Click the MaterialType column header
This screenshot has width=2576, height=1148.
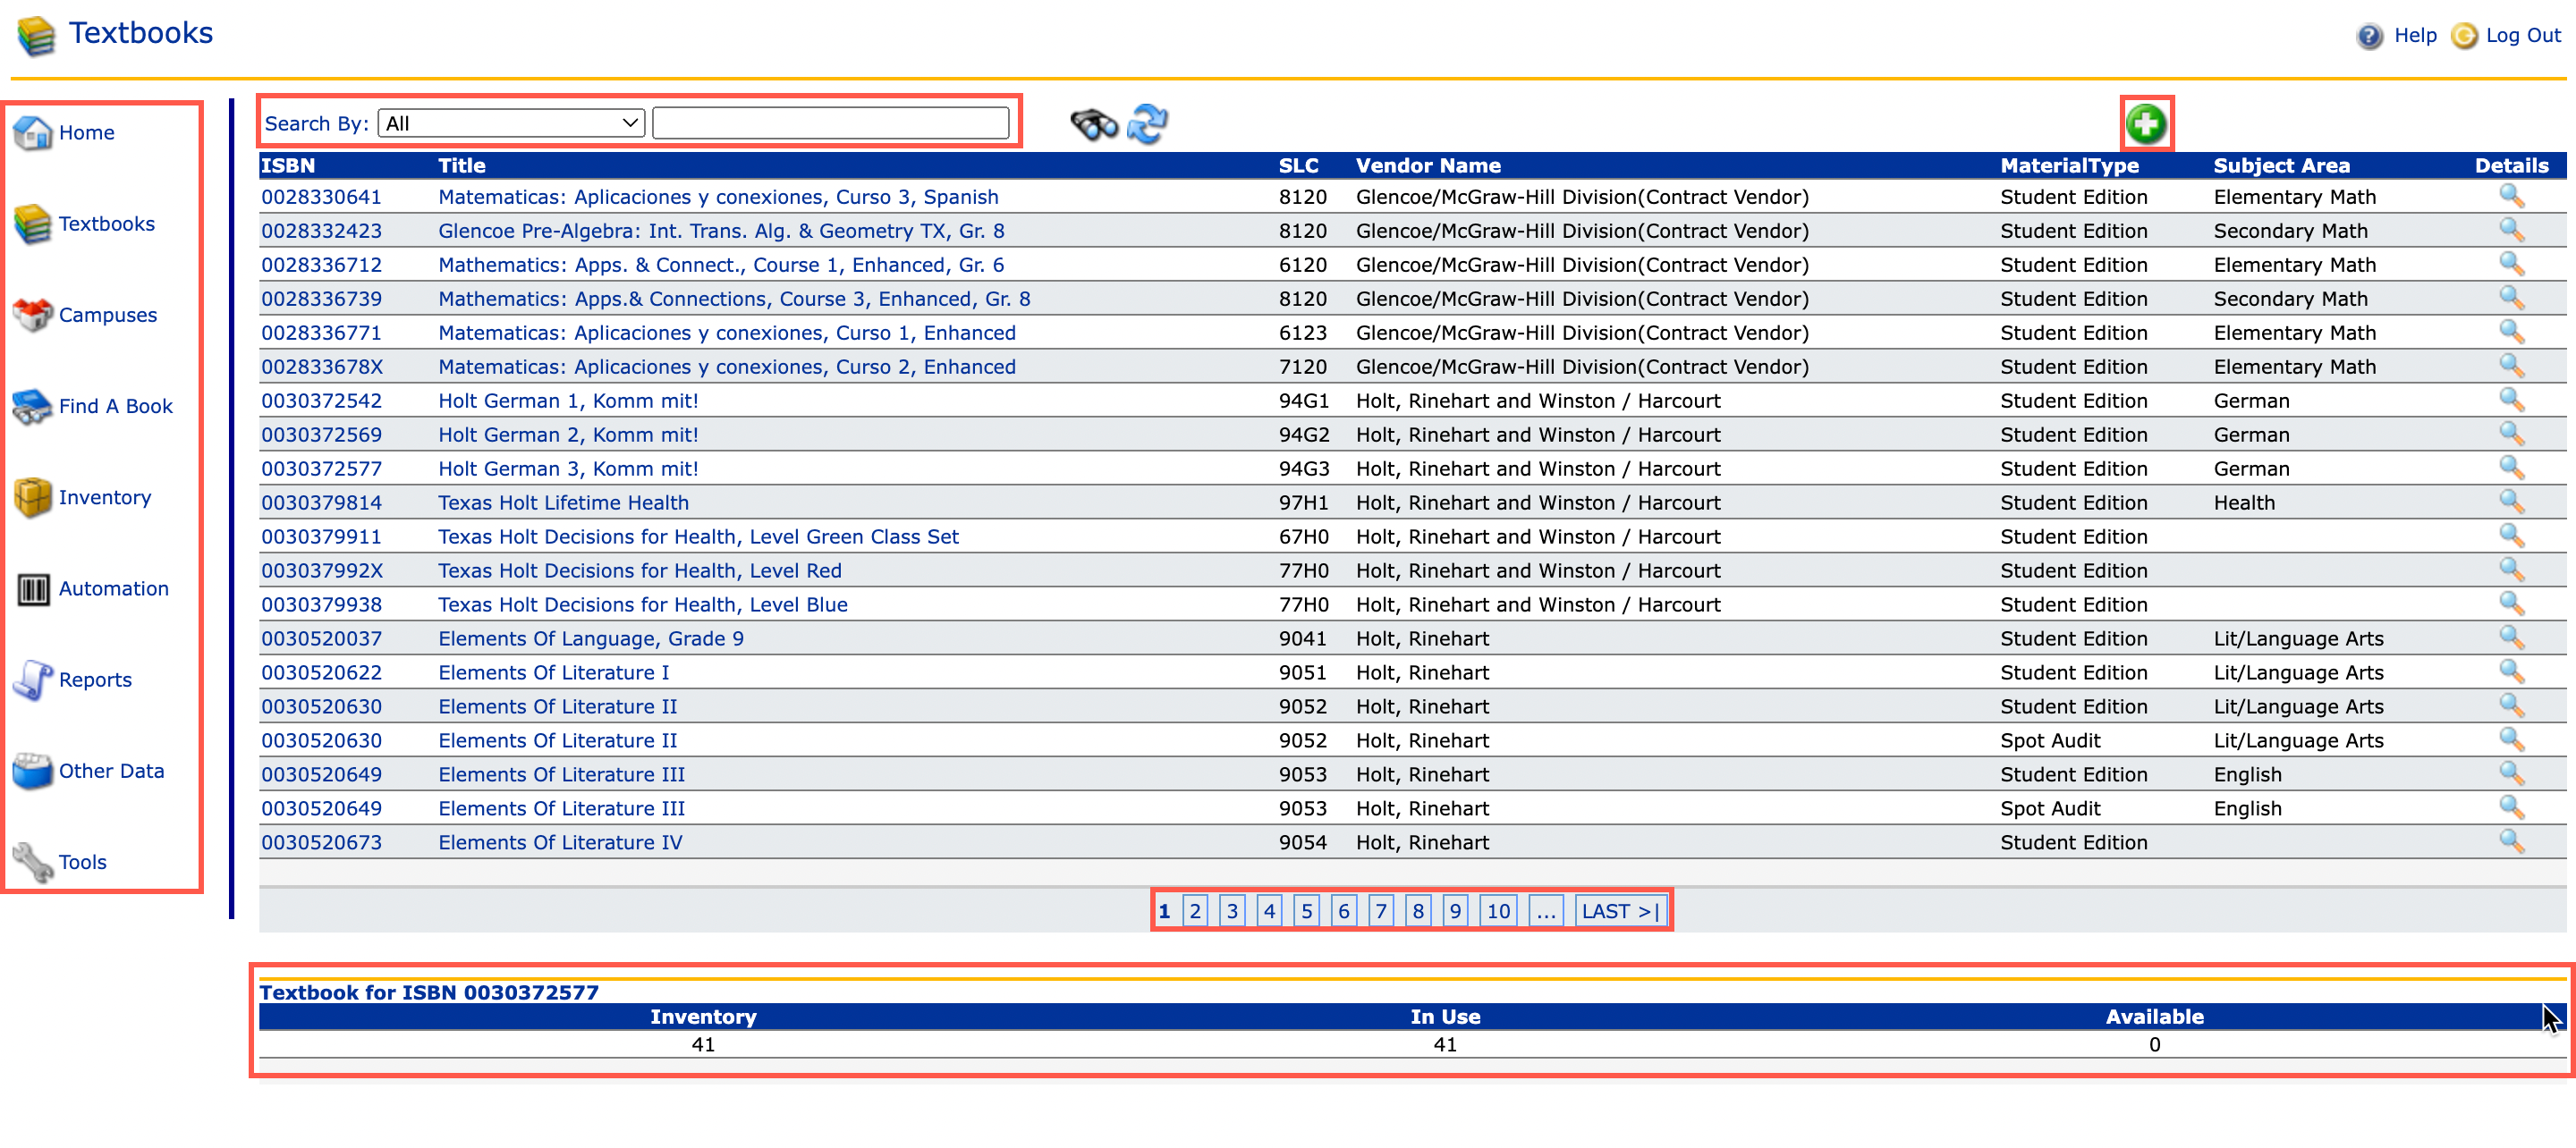click(x=2069, y=165)
